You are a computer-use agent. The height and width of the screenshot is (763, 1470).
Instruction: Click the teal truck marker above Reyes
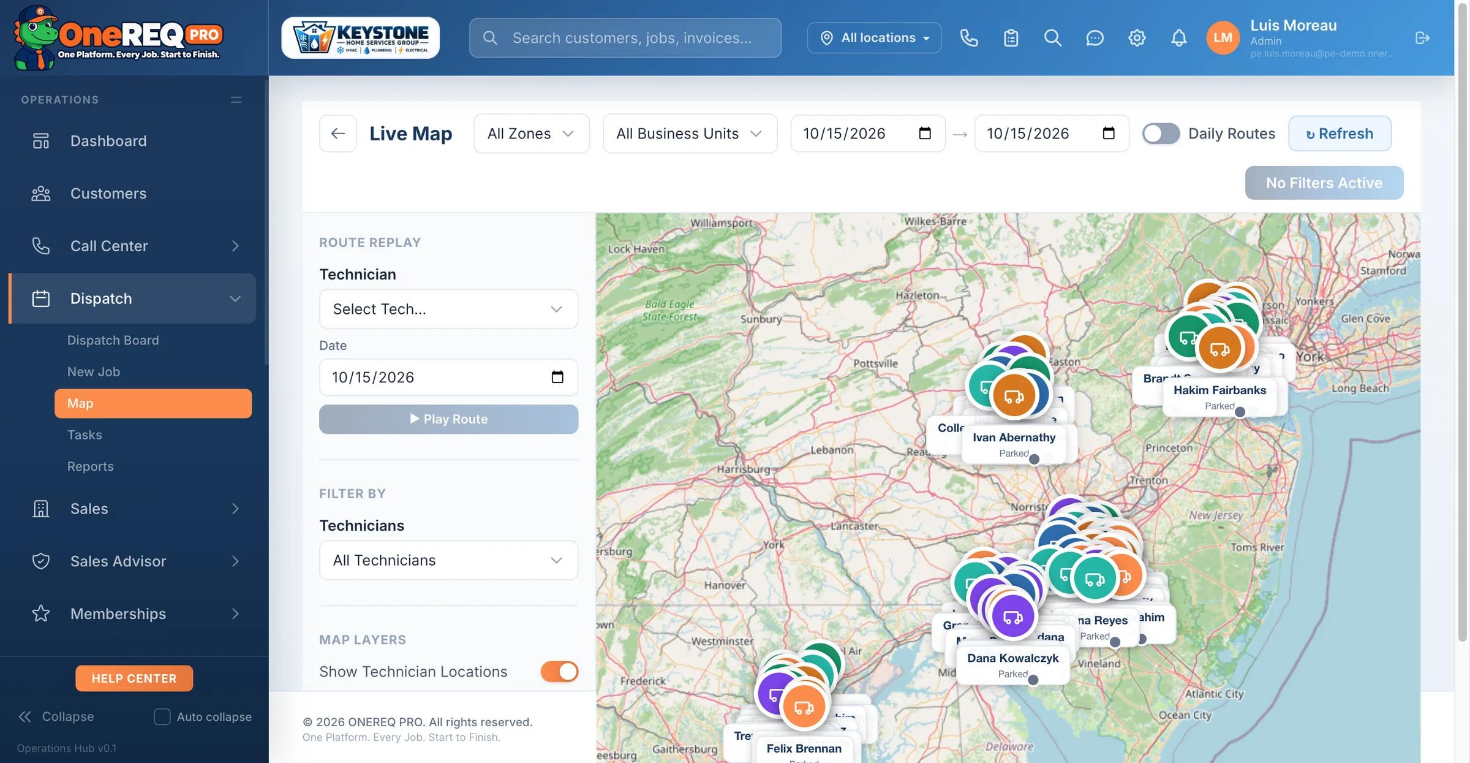pyautogui.click(x=1095, y=579)
